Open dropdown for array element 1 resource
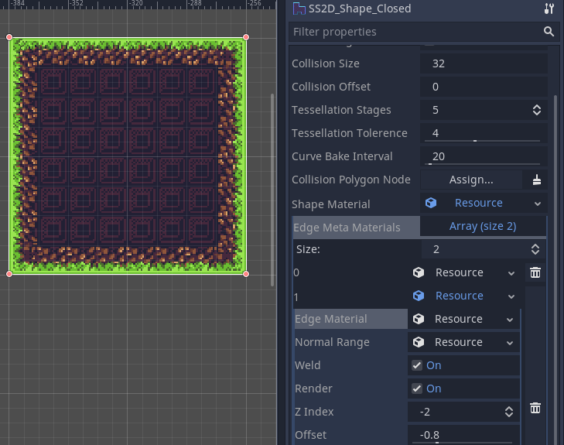The image size is (564, 445). click(x=511, y=296)
